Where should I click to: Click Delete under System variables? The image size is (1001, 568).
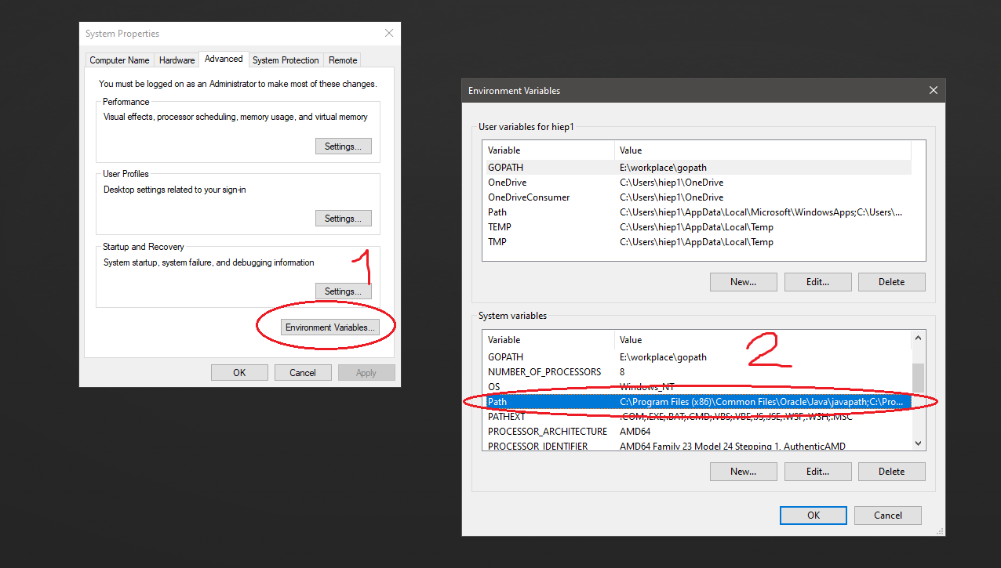coord(891,472)
